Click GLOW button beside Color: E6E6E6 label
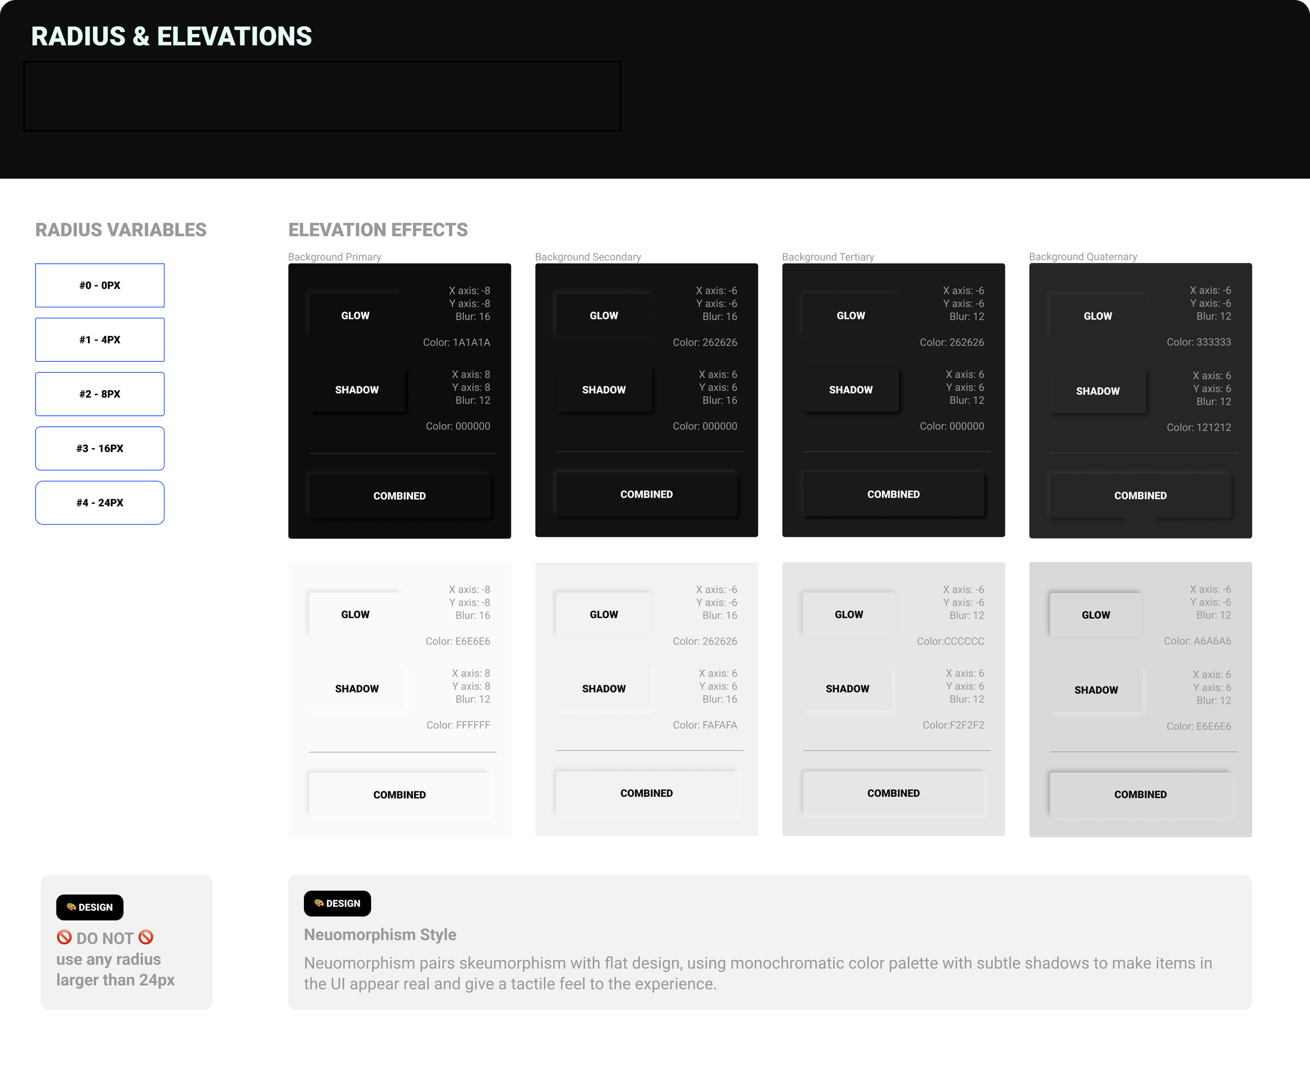 click(355, 614)
